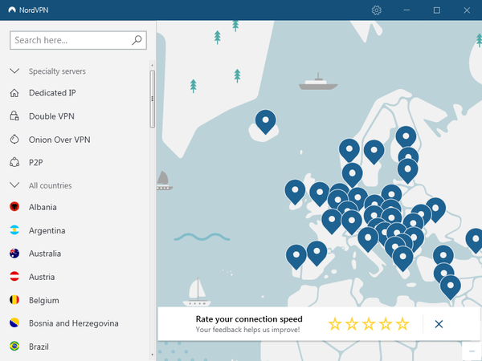Click the Albania flag icon
482x361 pixels.
14,207
